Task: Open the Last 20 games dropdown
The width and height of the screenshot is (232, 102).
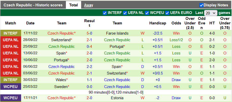Action: 211,13
